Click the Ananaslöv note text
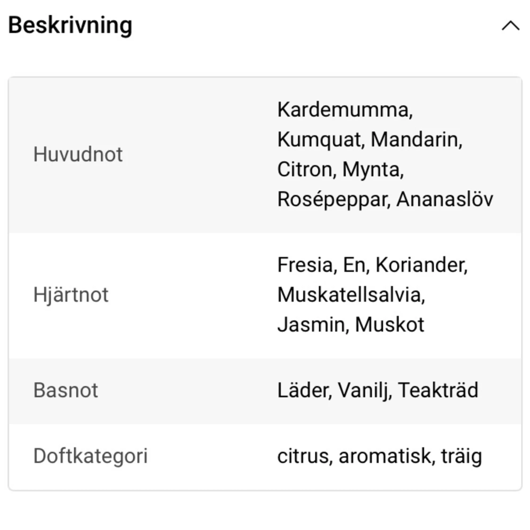Image resolution: width=530 pixels, height=530 pixels. [444, 199]
